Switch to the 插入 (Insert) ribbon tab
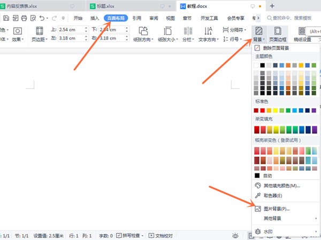Image resolution: width=321 pixels, height=240 pixels. click(x=95, y=18)
